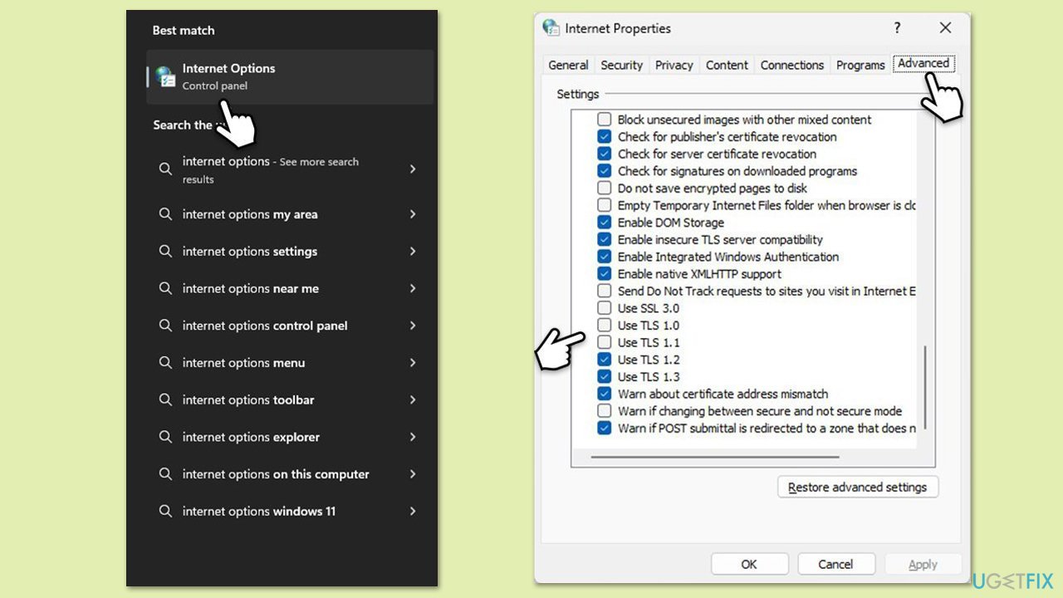Click search icon beside 'internet options settings'
Screen dimensions: 1063x598
point(165,252)
